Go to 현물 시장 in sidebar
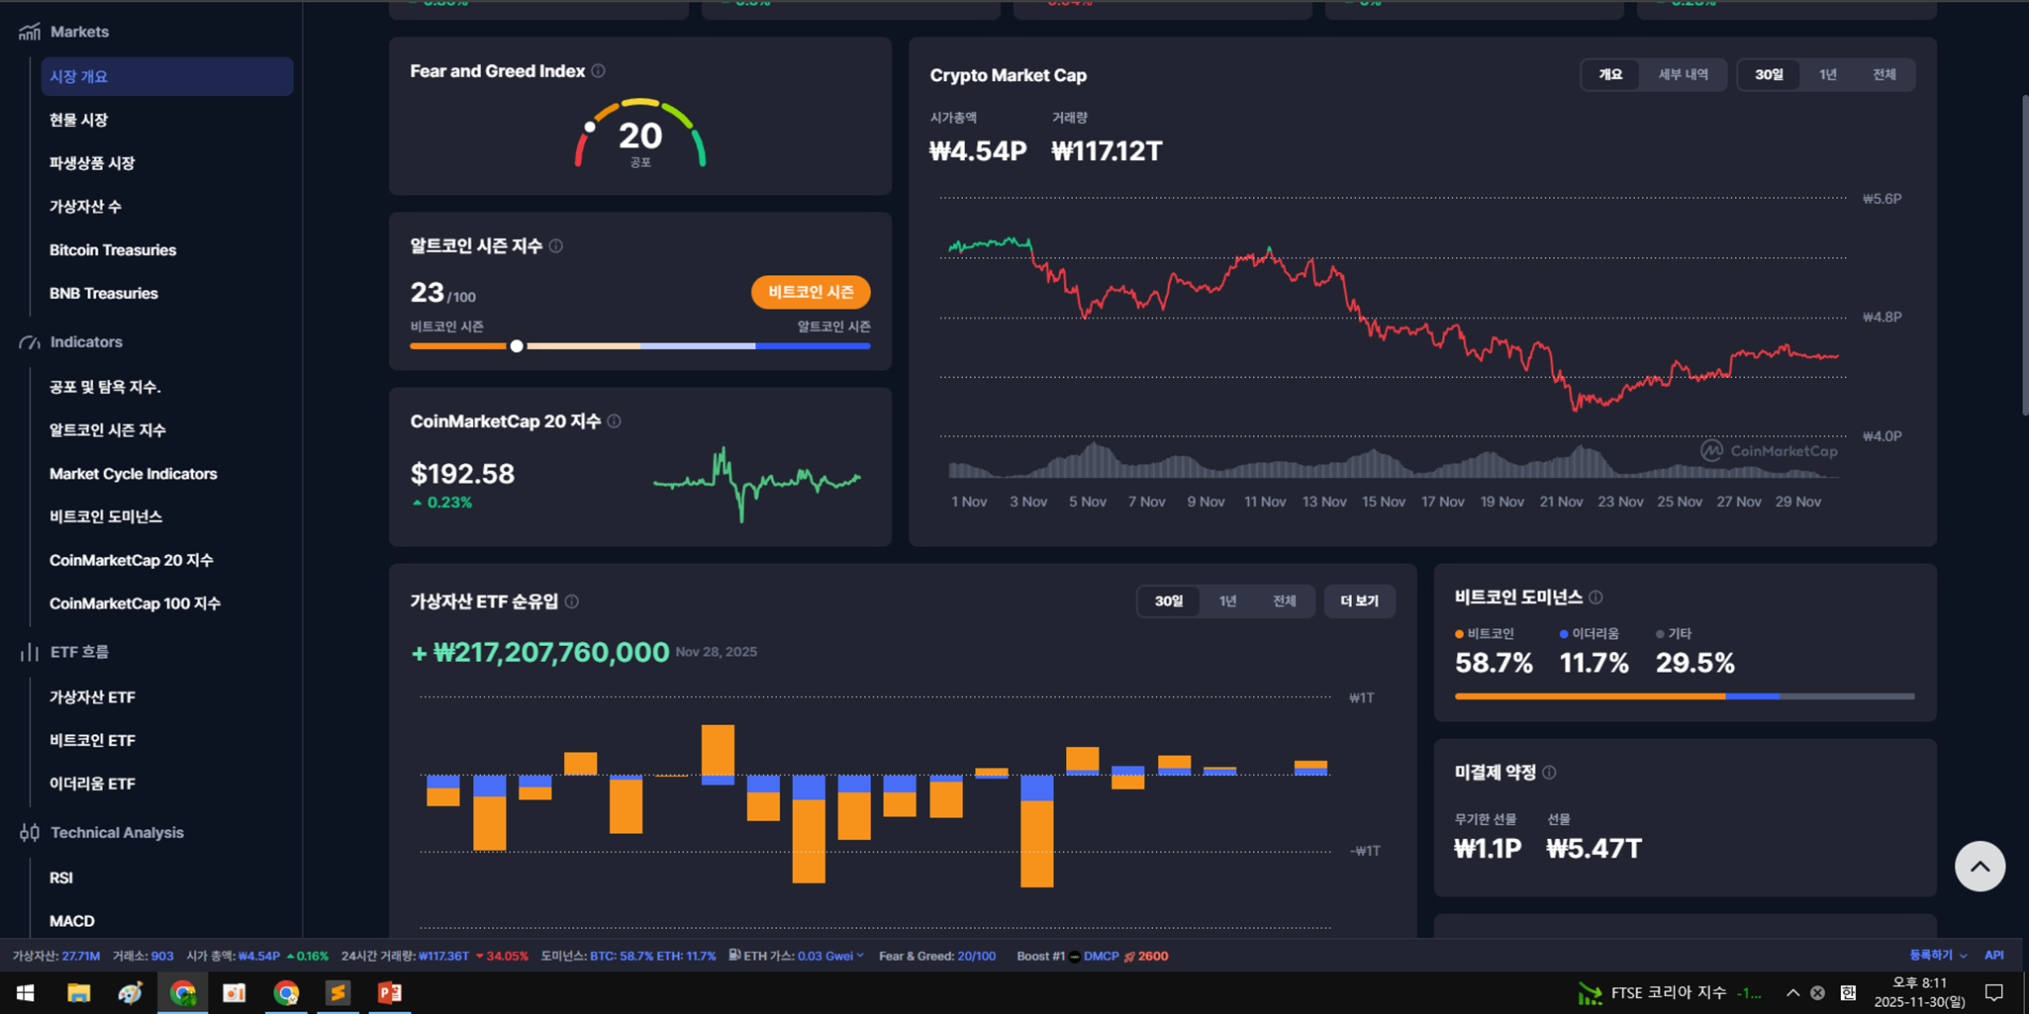Viewport: 2029px width, 1014px height. pos(79,120)
